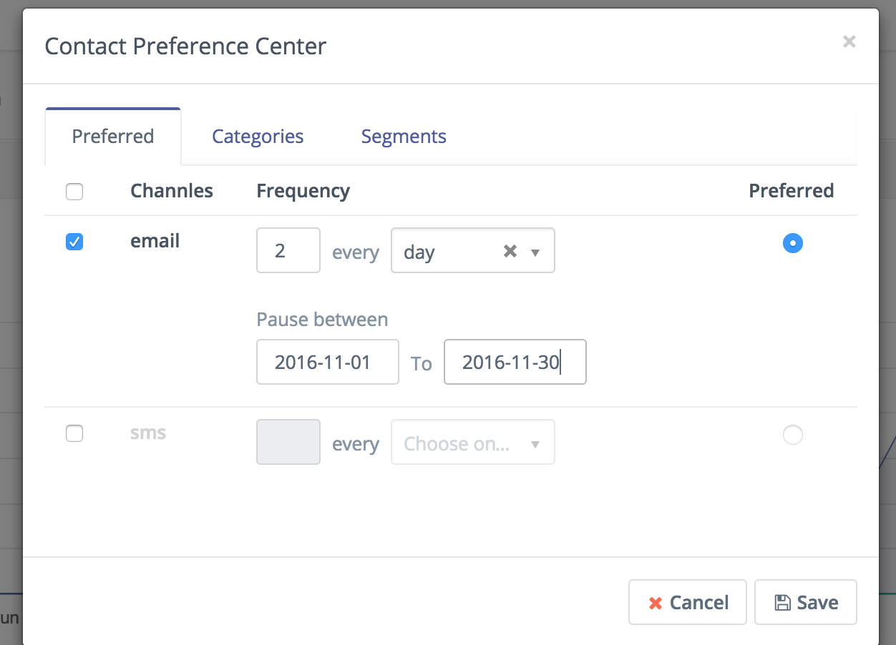
Task: Click the Cancel button
Action: [687, 602]
